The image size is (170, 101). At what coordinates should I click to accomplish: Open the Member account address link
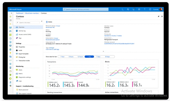119,44
